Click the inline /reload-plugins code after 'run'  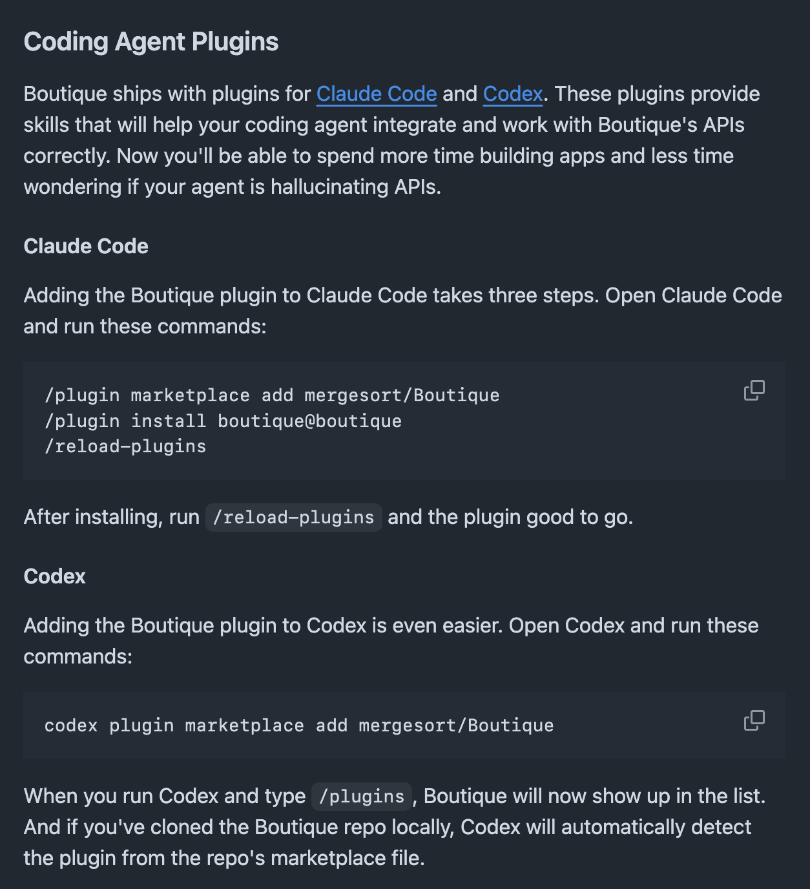[x=294, y=518]
